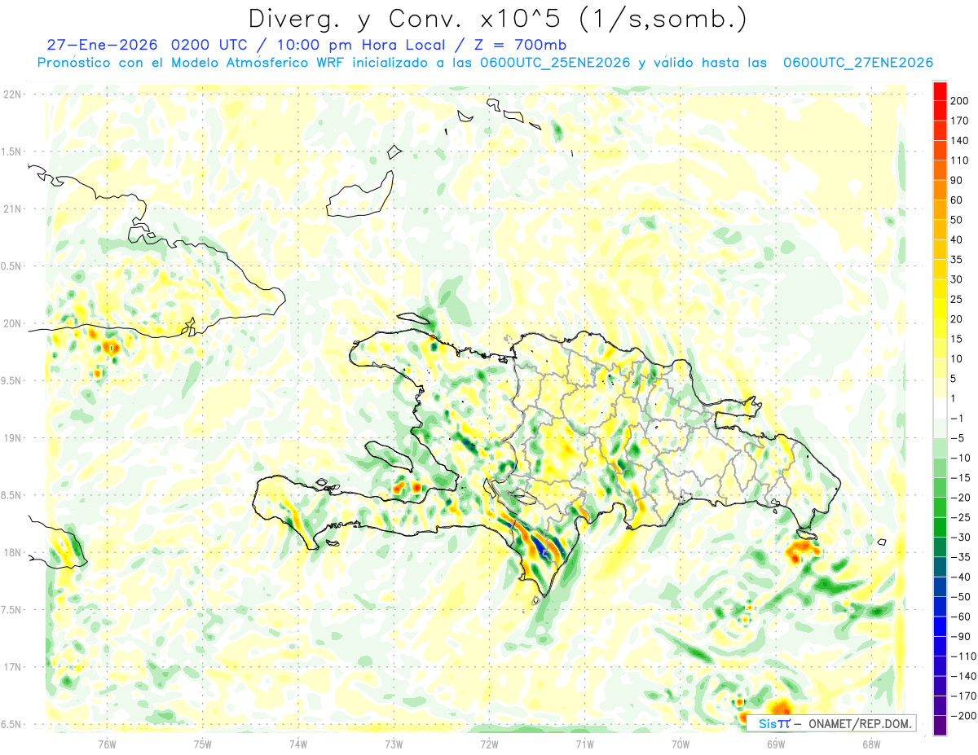Click the colorbar value '110'

pyautogui.click(x=959, y=160)
